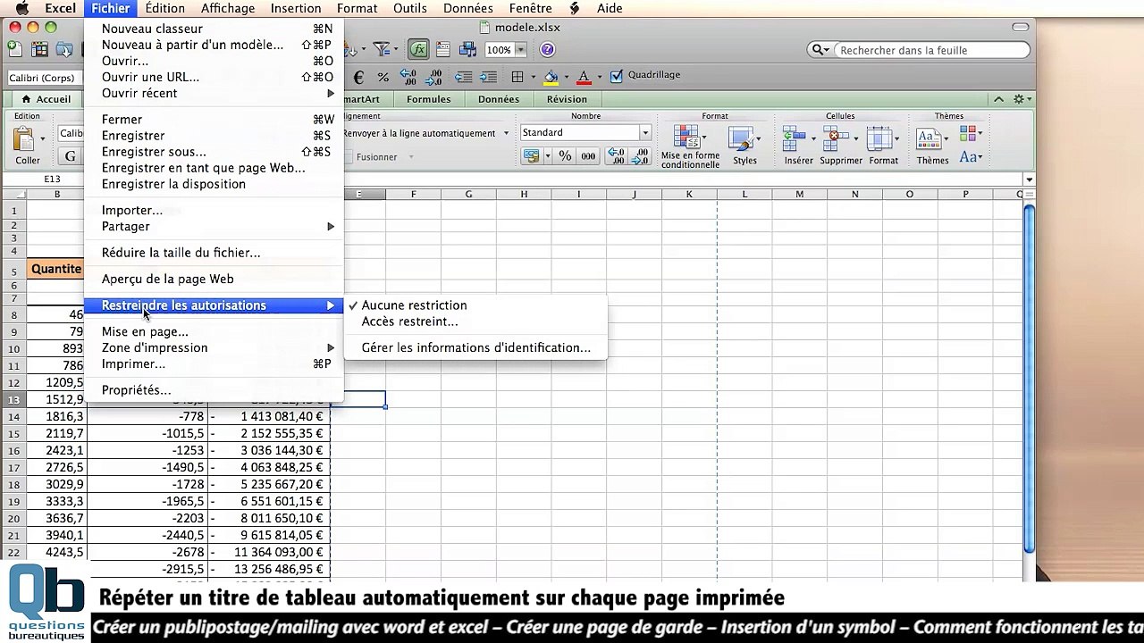Click the Mise en forme conditionnelle icon
The width and height of the screenshot is (1144, 643).
686,137
